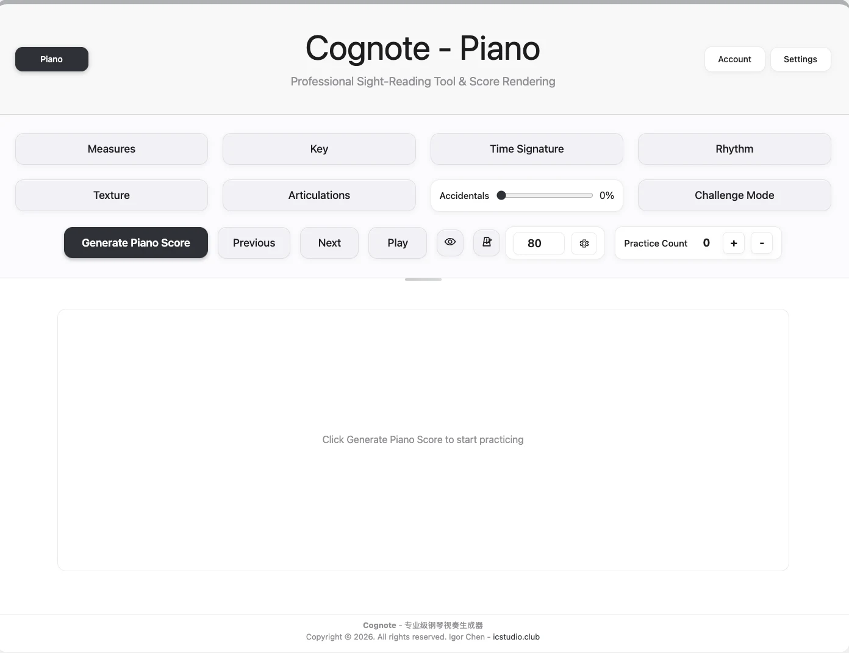Open the Rhythm options
849x653 pixels.
tap(734, 149)
